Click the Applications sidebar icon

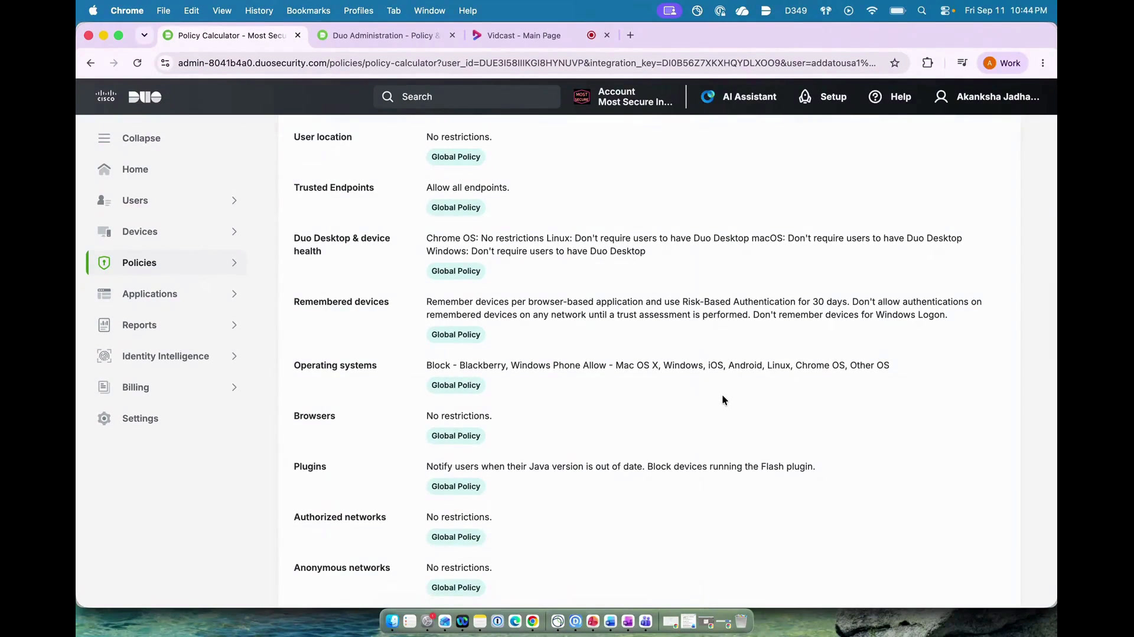pos(104,294)
